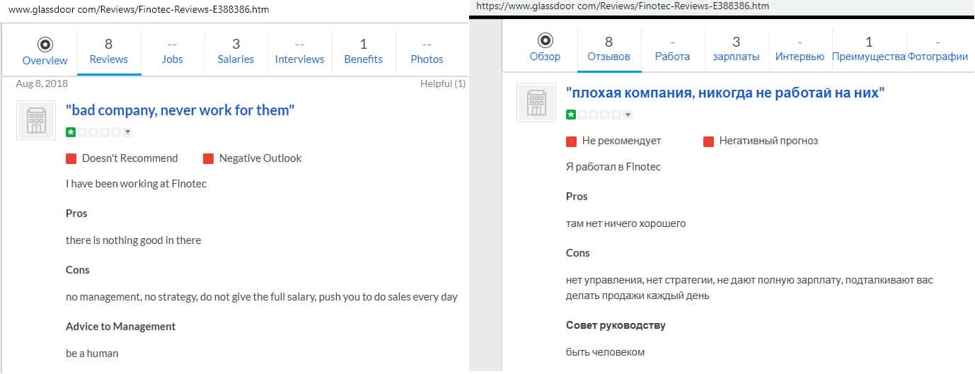Image resolution: width=975 pixels, height=374 pixels.
Task: Click "there is nothing good in there"
Action: (133, 240)
